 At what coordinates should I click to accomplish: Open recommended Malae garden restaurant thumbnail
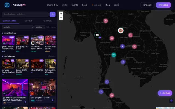[x=37, y=40]
